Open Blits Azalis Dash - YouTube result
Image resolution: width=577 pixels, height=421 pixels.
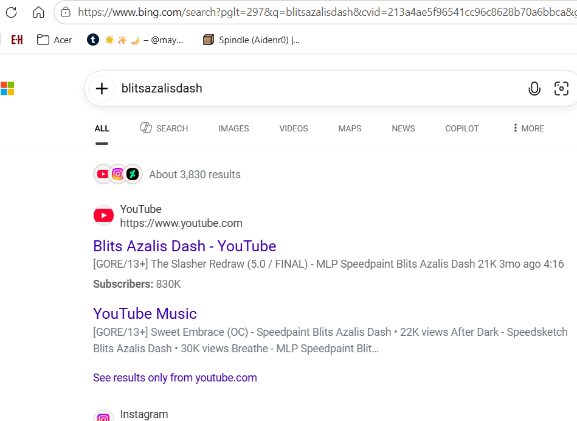[x=185, y=246]
